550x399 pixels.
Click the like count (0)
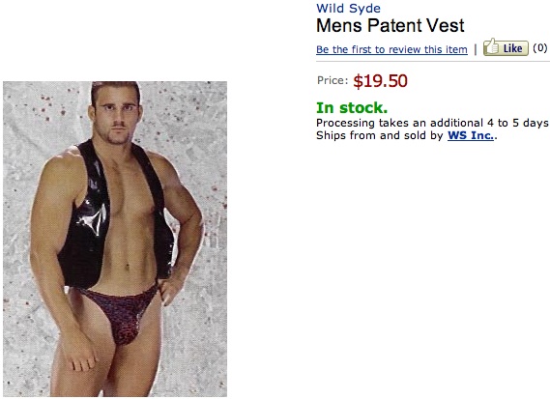[x=539, y=47]
